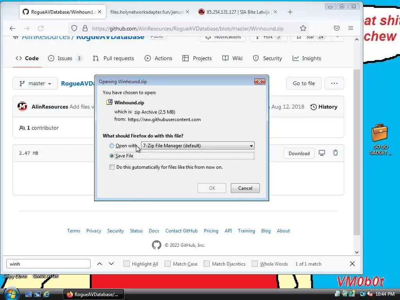Open the Terms footer link
This screenshot has height=300, width=400.
coord(73,231)
